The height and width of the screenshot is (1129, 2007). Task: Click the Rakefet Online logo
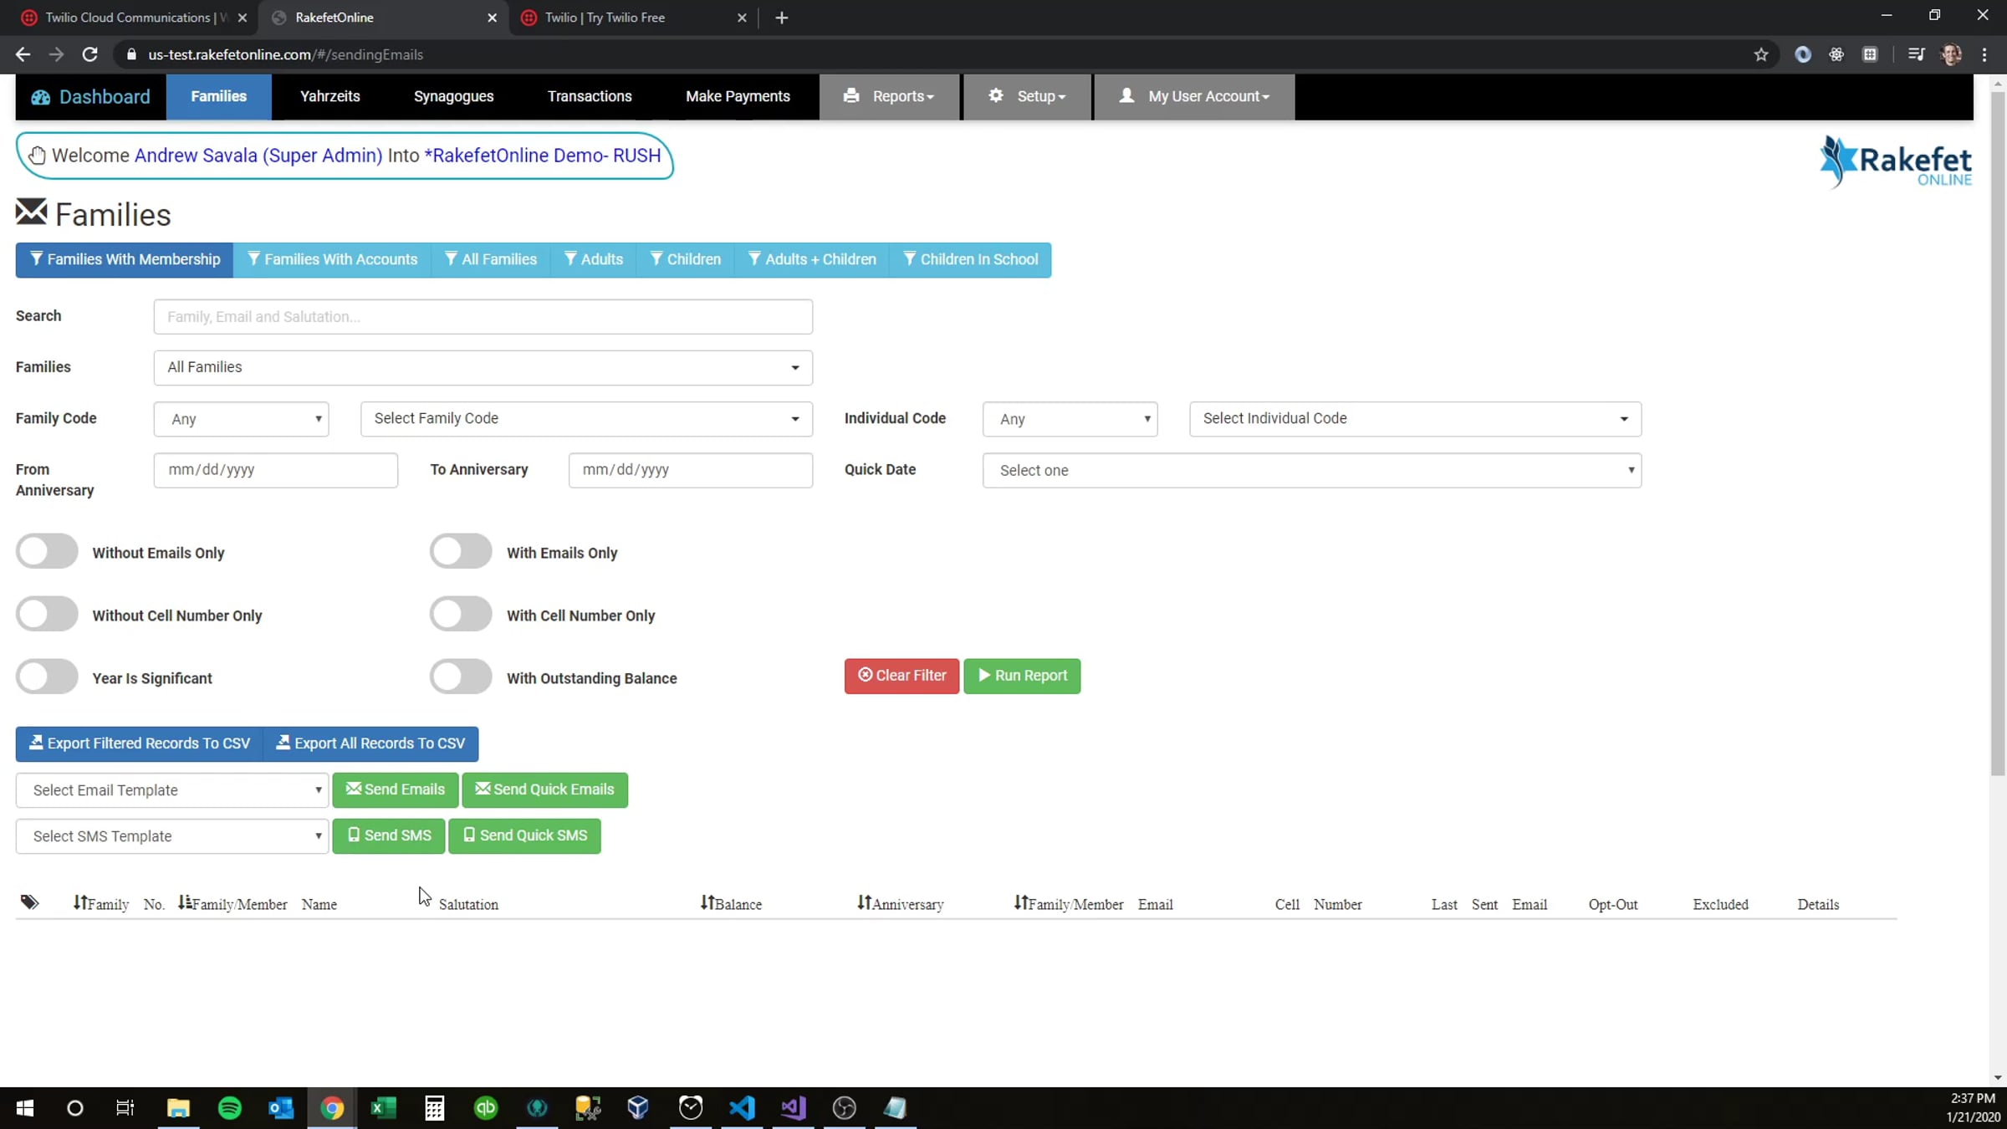[1896, 161]
